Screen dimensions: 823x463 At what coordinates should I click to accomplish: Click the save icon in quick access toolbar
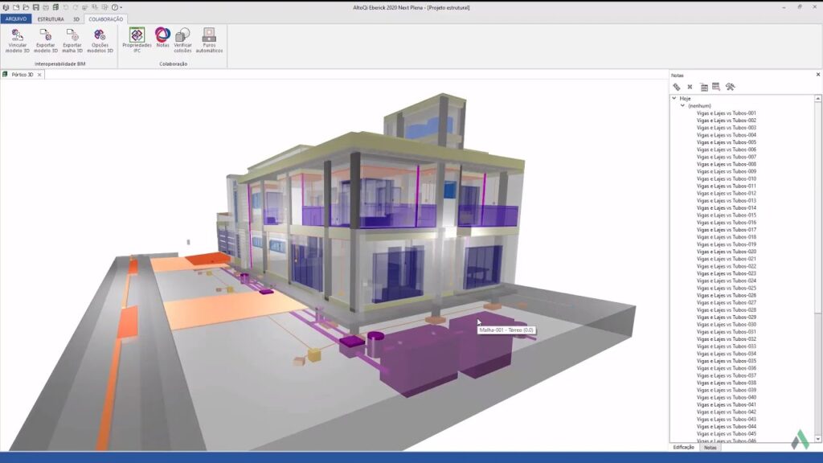pyautogui.click(x=36, y=7)
